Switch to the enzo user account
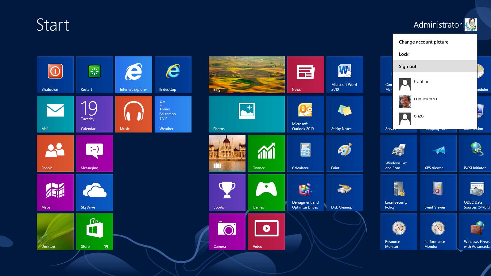This screenshot has width=491, height=276. [418, 116]
